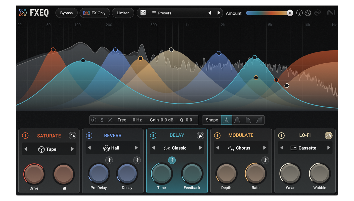Click the right arrow beside Cassette
This screenshot has width=354, height=201.
tap(329, 148)
